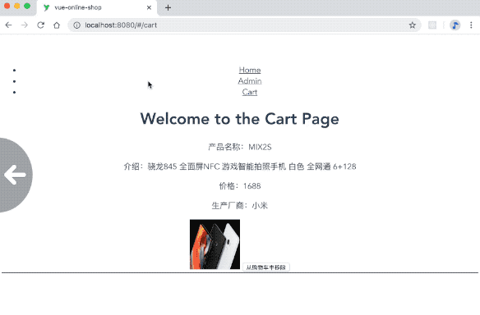The height and width of the screenshot is (315, 480).
Task: Reload the page with the refresh icon
Action: 41,25
